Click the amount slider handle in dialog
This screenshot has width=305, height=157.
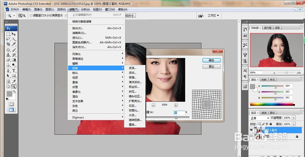point(176,118)
